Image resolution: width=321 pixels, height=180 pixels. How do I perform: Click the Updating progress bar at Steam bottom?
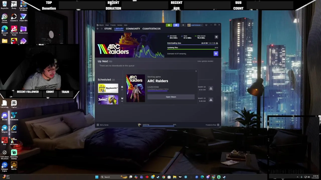(159, 126)
